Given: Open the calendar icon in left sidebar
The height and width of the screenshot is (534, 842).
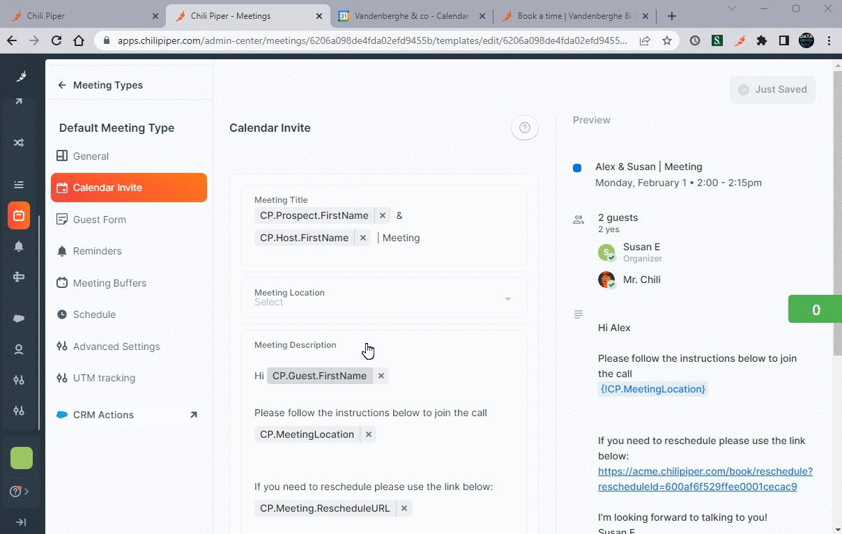Looking at the screenshot, I should pos(19,215).
